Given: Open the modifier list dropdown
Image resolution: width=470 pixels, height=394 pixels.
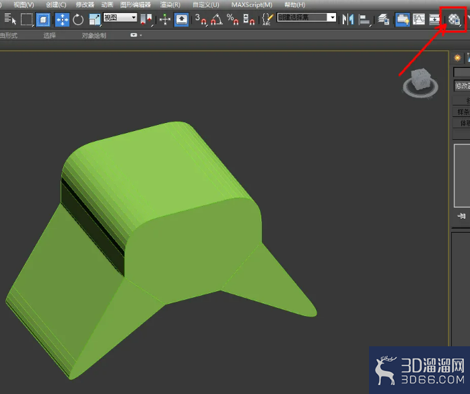Looking at the screenshot, I should point(462,86).
